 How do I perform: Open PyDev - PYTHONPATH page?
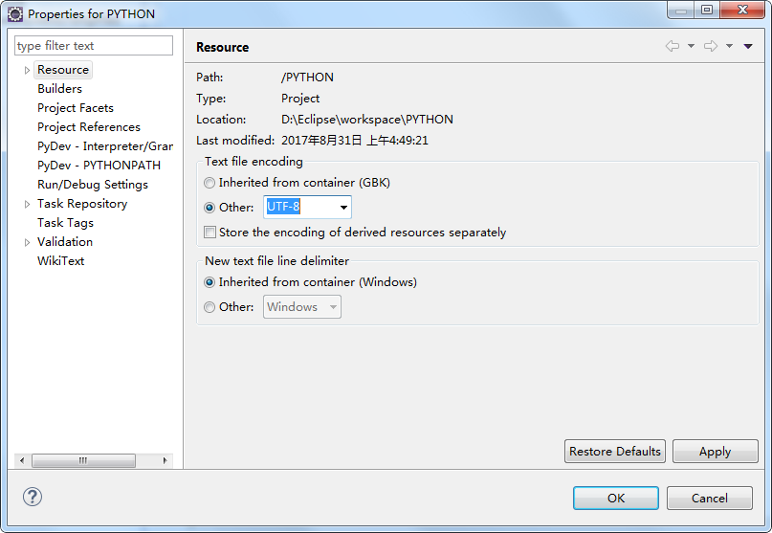click(x=99, y=166)
